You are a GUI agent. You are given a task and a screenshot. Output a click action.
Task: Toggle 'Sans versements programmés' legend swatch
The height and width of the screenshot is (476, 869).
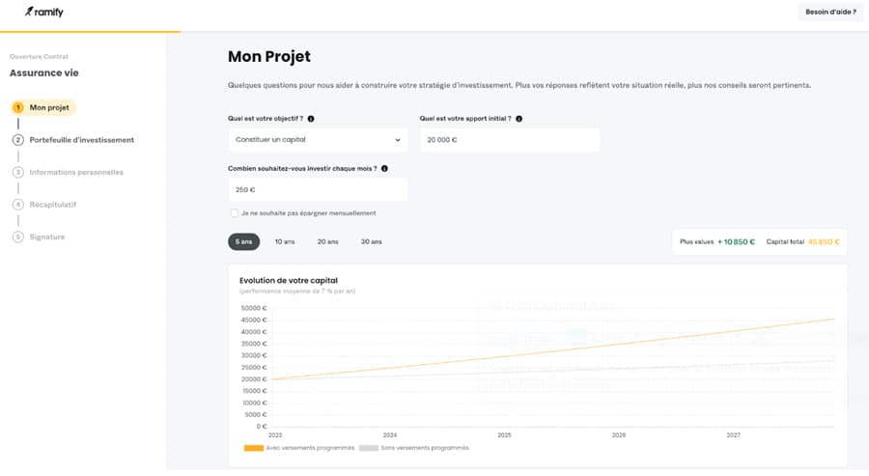[x=369, y=448]
